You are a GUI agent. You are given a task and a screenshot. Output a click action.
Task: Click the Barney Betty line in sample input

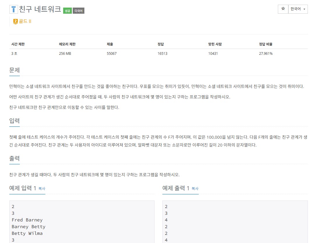click(29, 227)
